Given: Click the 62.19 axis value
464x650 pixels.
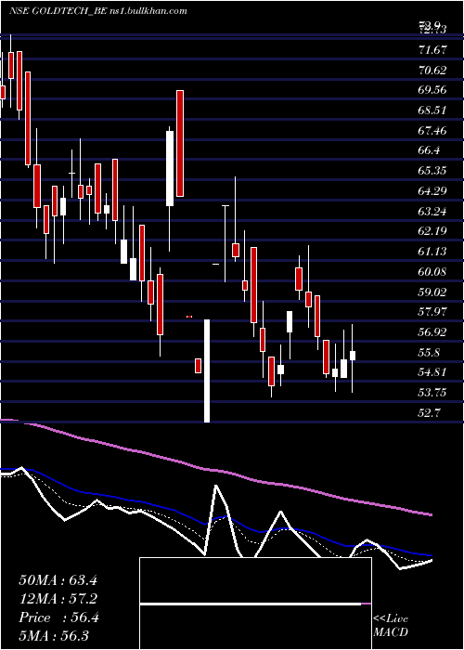Looking at the screenshot, I should tap(432, 231).
